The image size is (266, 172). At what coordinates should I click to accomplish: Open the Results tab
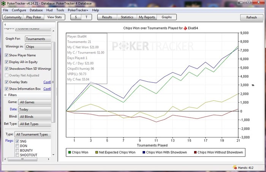[107, 17]
